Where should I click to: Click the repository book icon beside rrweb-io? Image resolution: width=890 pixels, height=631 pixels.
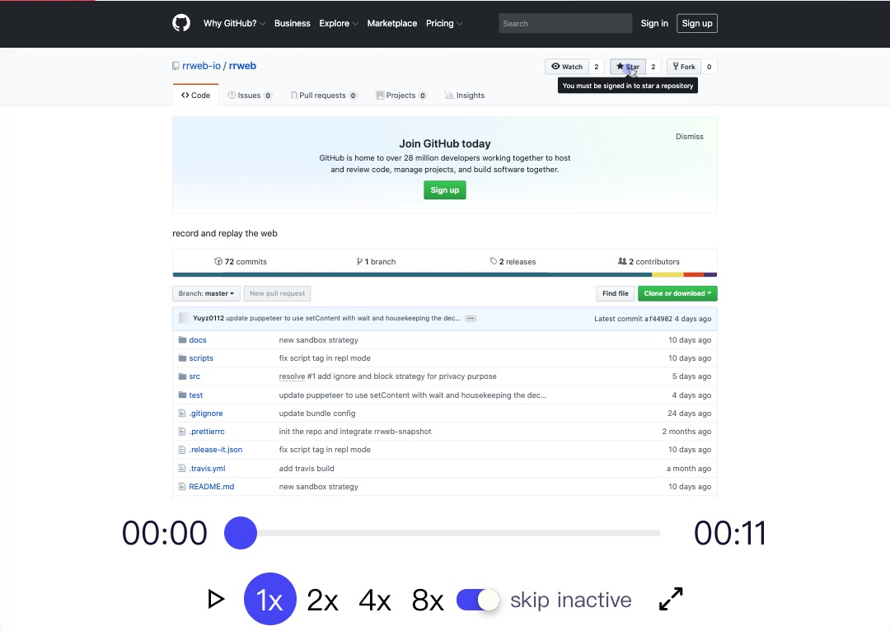176,67
